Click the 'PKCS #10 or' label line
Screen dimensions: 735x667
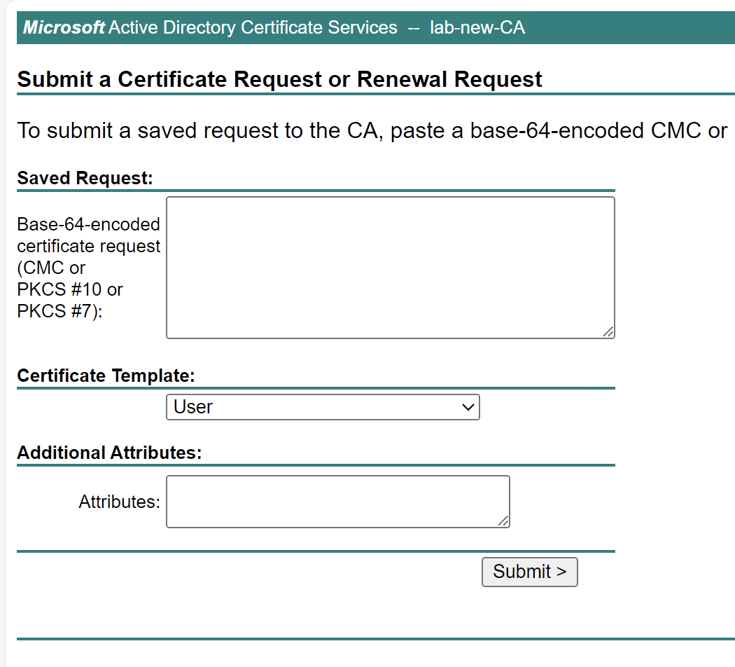coord(70,289)
